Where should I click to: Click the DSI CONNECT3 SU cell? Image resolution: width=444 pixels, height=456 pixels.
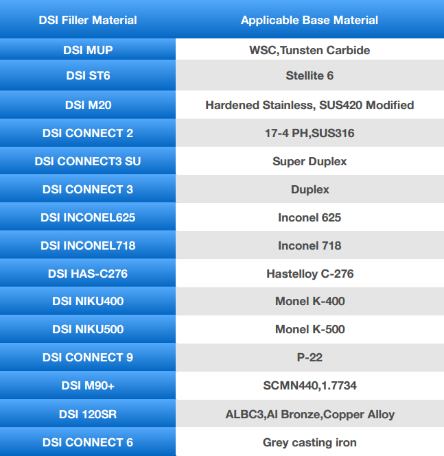[88, 161]
